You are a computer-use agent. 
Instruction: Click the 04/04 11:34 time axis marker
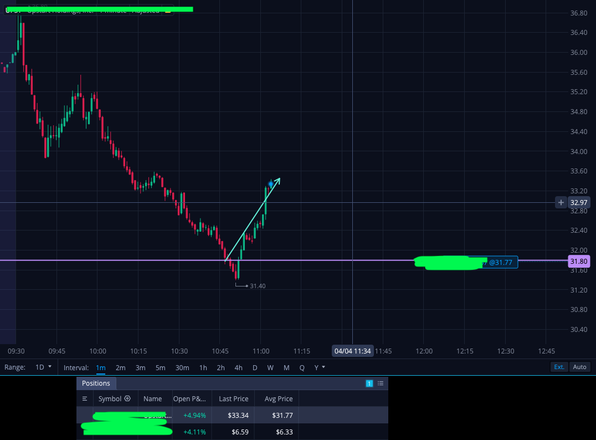352,351
